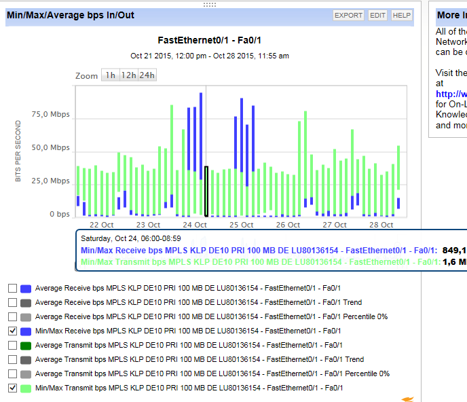Click the date range 'Oct 21 2015, 12:00 pm' text
The width and height of the screenshot is (467, 402).
click(x=168, y=56)
